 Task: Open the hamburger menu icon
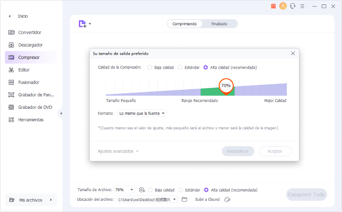coord(303,6)
